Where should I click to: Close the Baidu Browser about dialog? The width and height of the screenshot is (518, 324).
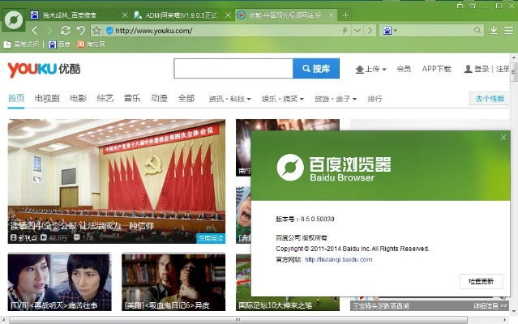(503, 137)
